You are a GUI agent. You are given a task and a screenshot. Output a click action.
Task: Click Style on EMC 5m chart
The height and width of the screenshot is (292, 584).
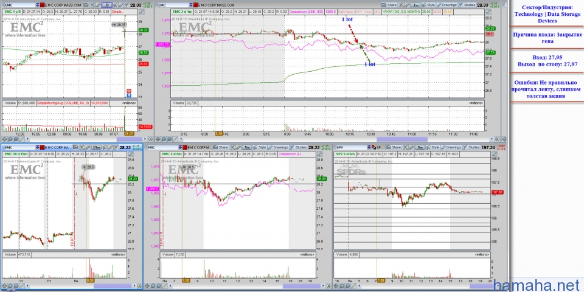pyautogui.click(x=260, y=147)
